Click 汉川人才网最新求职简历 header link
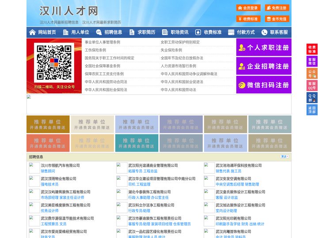 [x=102, y=22]
